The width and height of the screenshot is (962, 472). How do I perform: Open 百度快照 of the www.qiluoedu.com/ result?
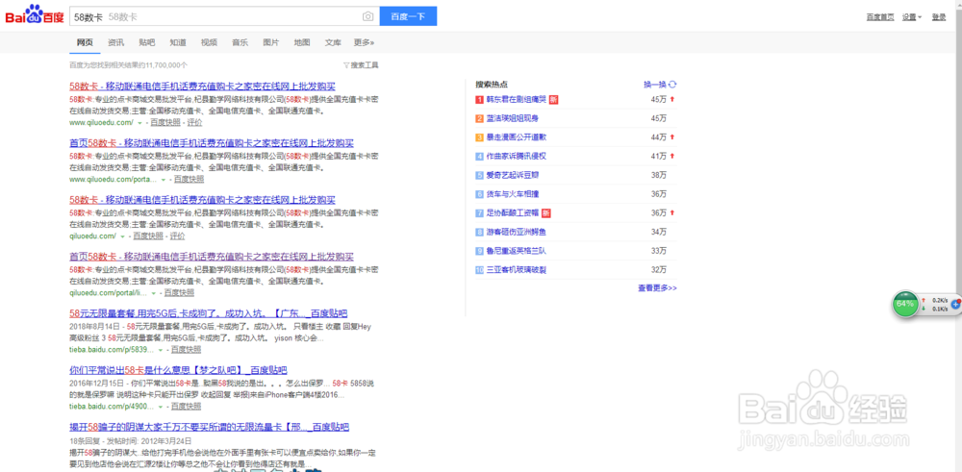(x=165, y=122)
